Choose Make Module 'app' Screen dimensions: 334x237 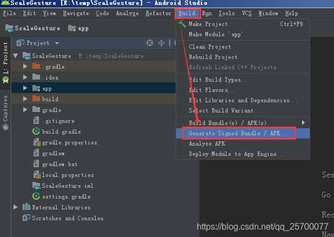point(243,34)
